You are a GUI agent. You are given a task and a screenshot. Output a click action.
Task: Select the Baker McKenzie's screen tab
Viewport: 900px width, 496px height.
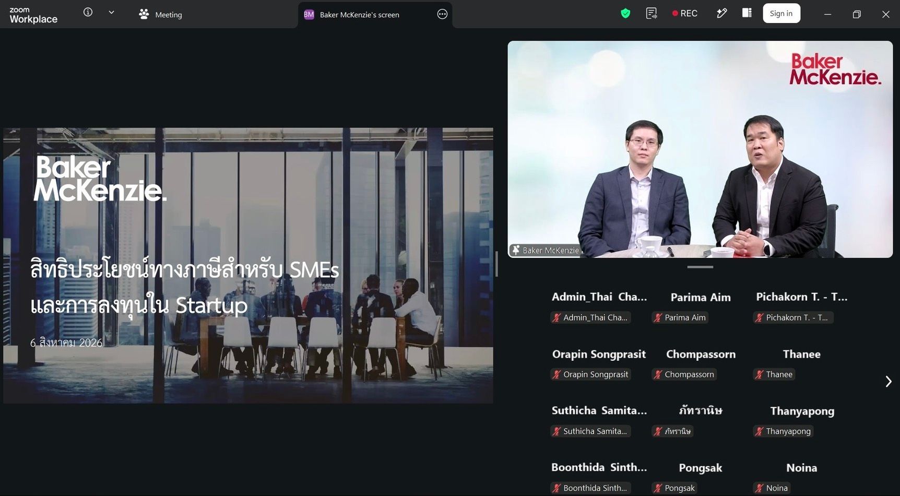click(375, 15)
